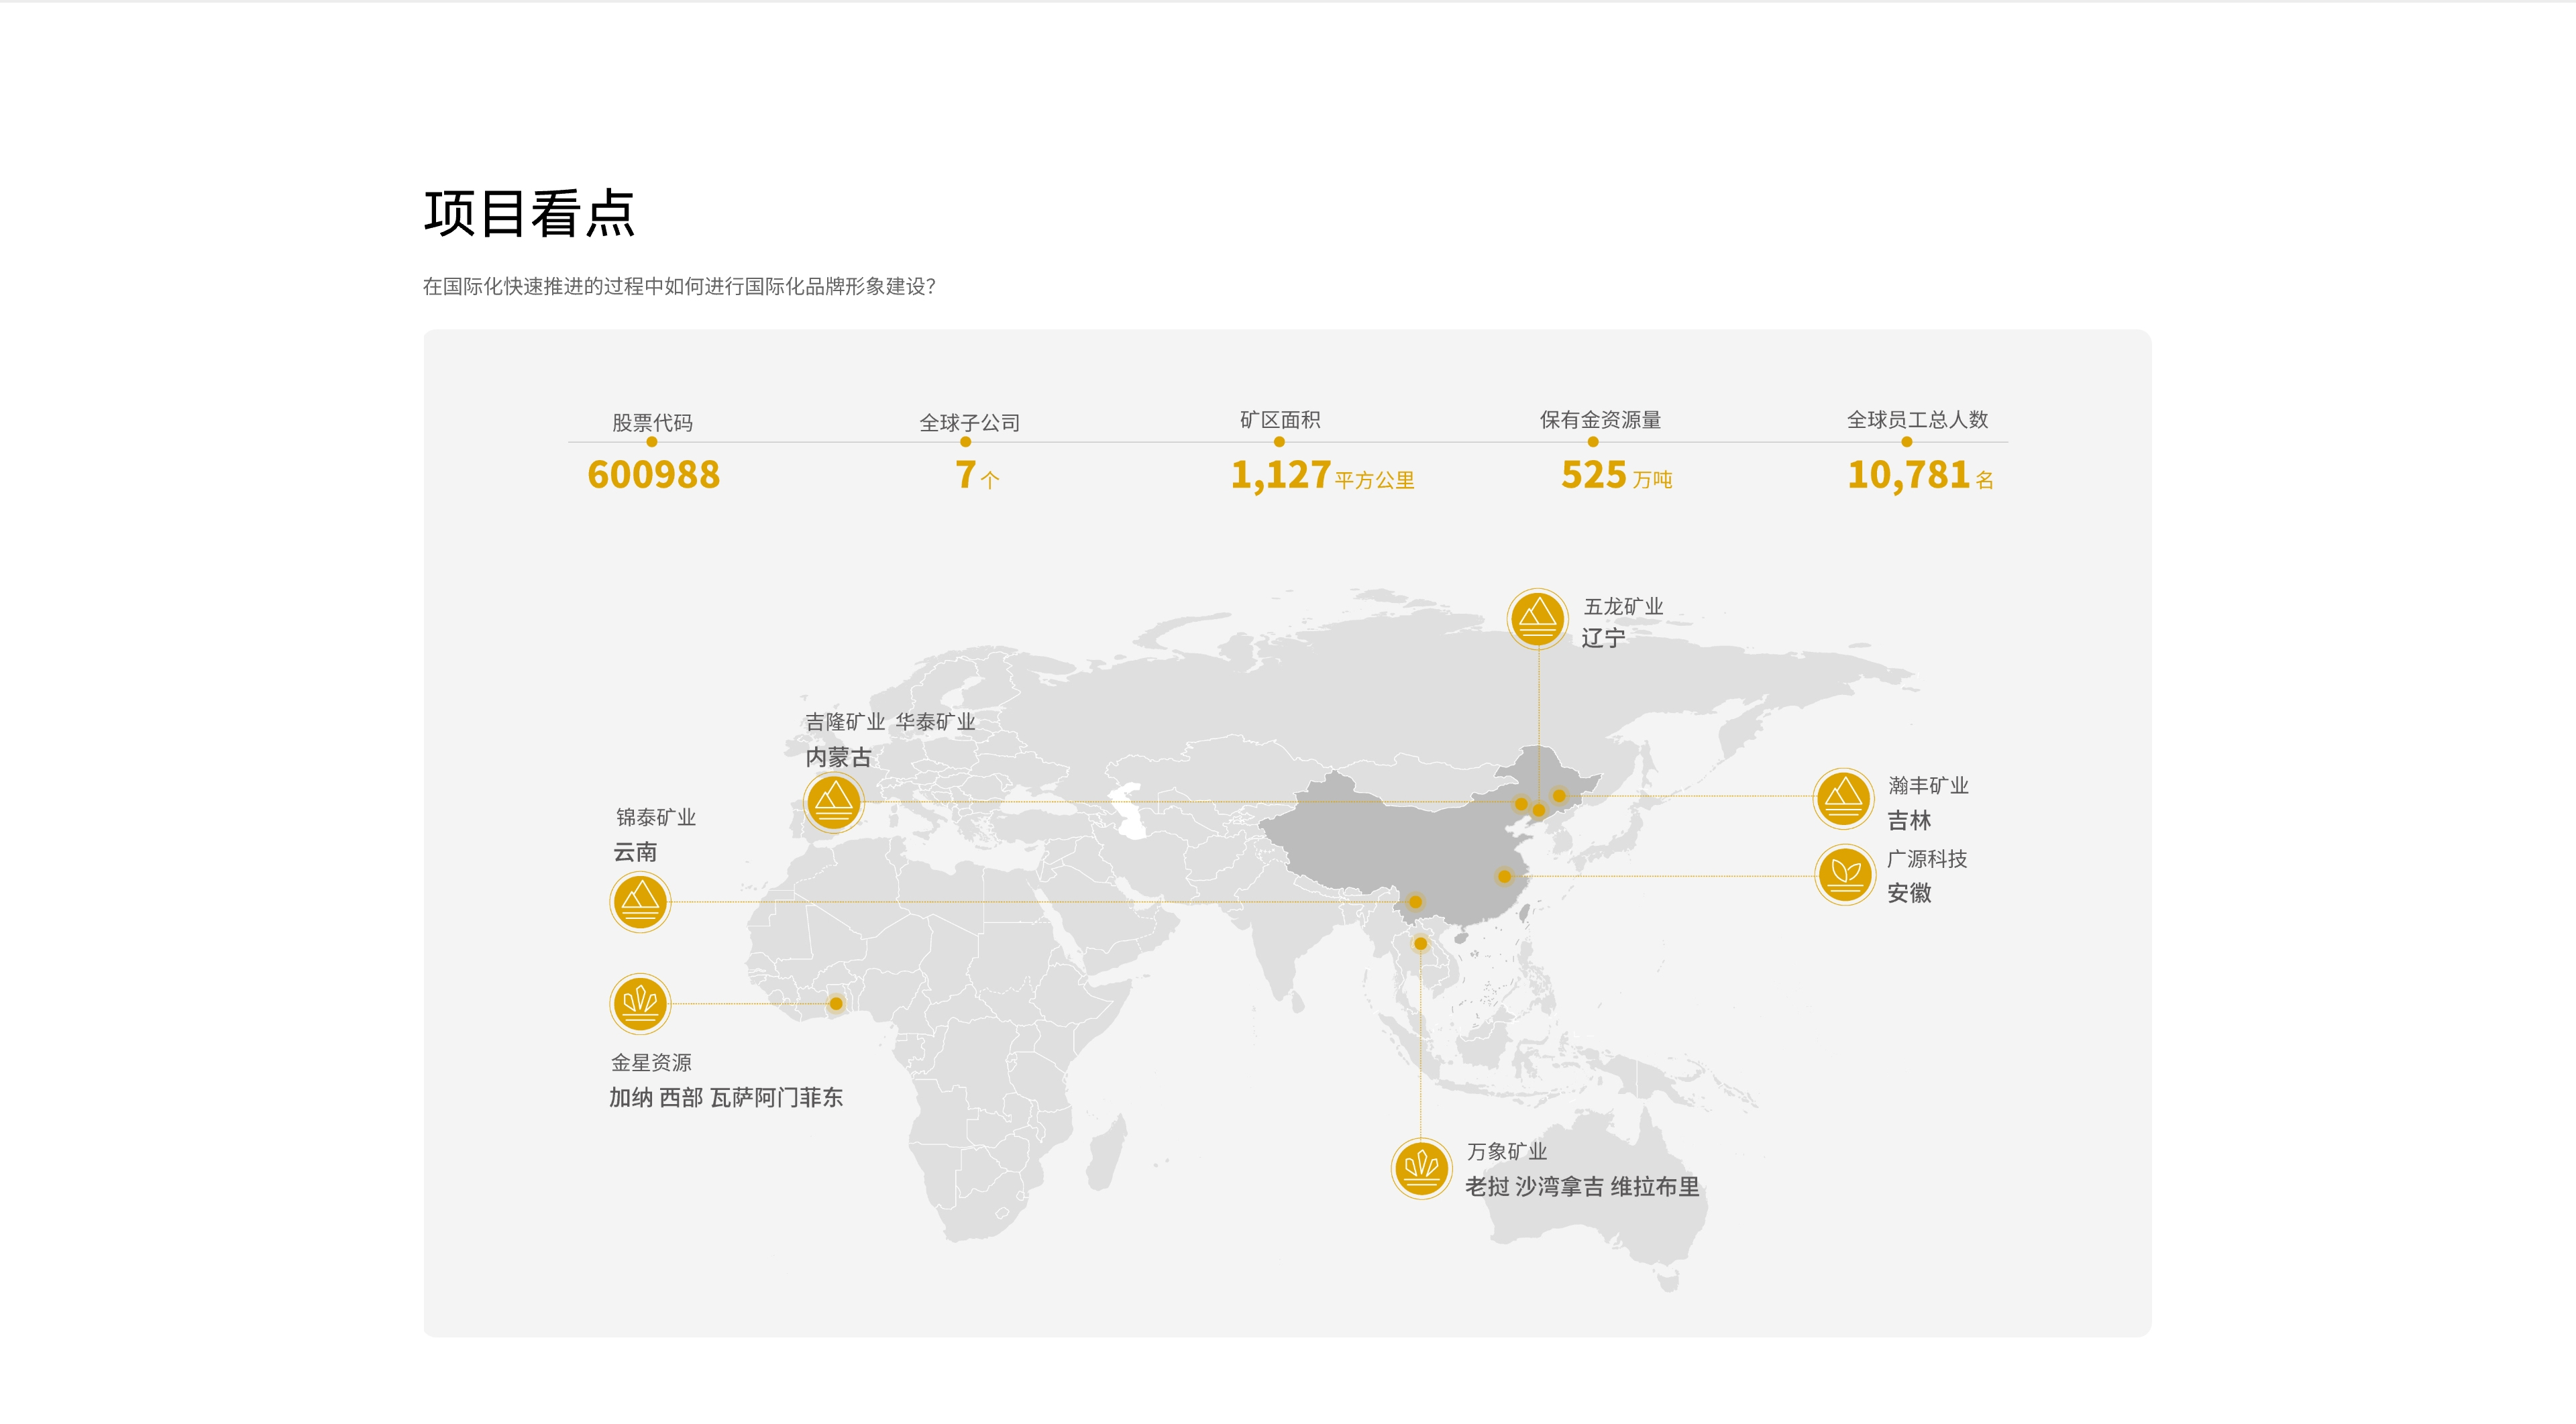Click the 金星资源 Ghana crystal icon

click(x=640, y=1003)
